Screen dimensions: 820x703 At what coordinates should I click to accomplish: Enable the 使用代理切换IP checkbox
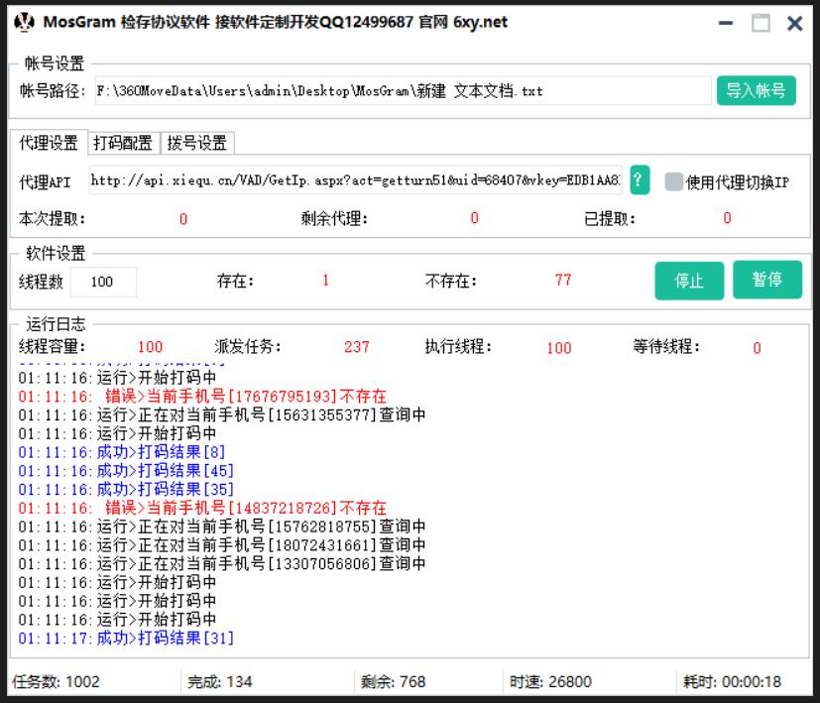pyautogui.click(x=673, y=182)
